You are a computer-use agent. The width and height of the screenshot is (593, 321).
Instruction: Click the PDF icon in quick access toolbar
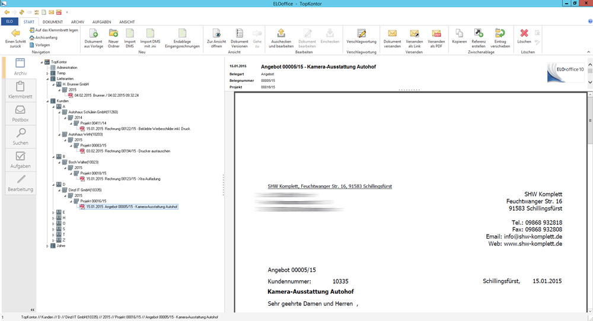click(59, 12)
